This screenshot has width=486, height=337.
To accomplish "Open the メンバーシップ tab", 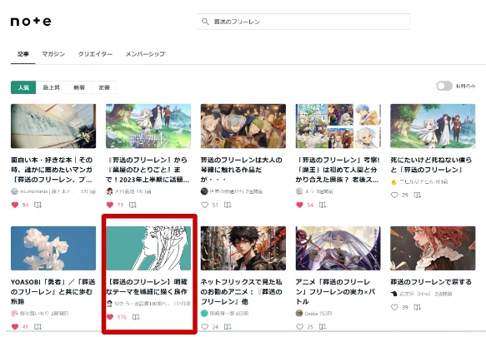I will [145, 54].
